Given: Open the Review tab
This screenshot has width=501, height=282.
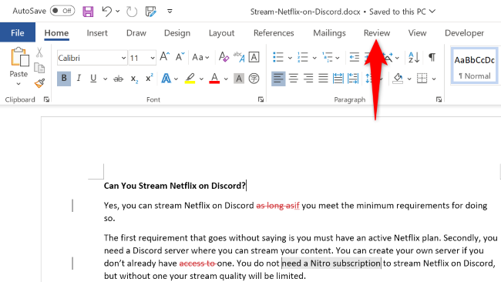Looking at the screenshot, I should (377, 33).
